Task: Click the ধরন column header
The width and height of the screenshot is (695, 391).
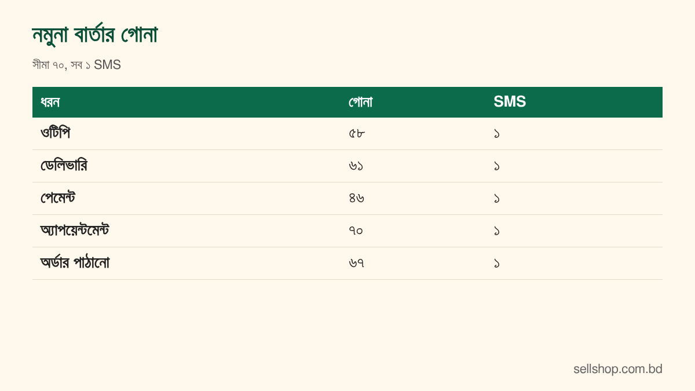Action: [x=50, y=102]
